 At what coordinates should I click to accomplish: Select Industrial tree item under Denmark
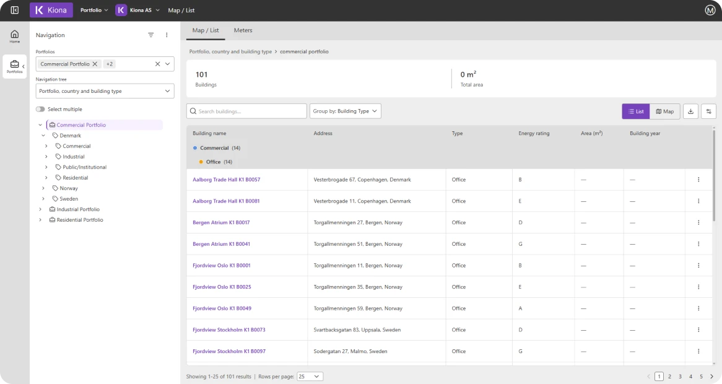[x=74, y=157]
